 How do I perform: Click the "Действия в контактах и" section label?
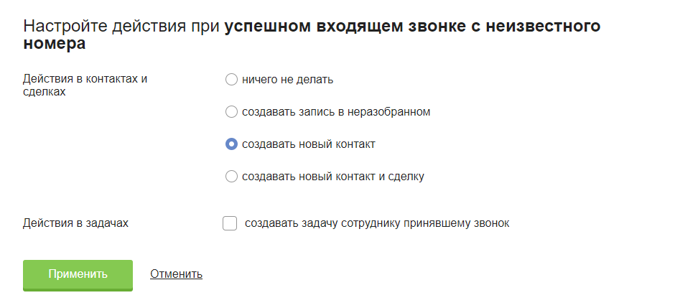click(85, 79)
